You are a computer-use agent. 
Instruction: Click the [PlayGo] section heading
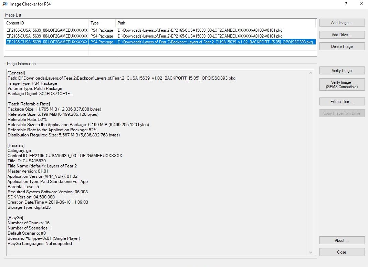[x=15, y=218]
